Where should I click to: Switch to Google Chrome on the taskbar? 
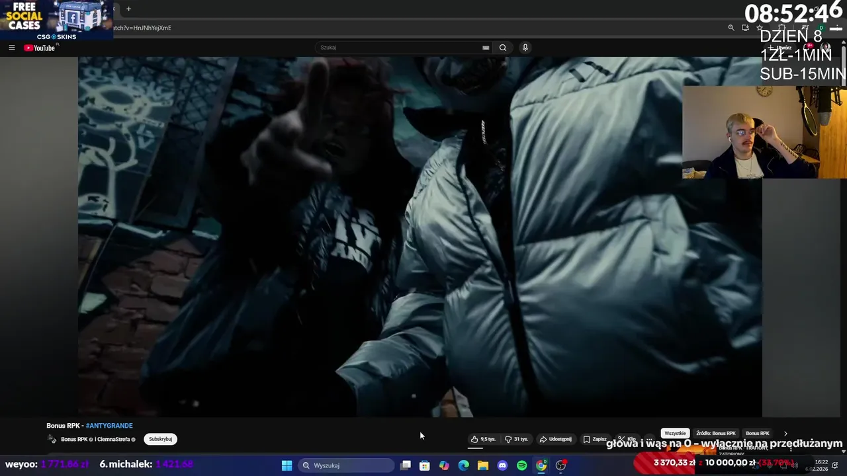pyautogui.click(x=541, y=465)
